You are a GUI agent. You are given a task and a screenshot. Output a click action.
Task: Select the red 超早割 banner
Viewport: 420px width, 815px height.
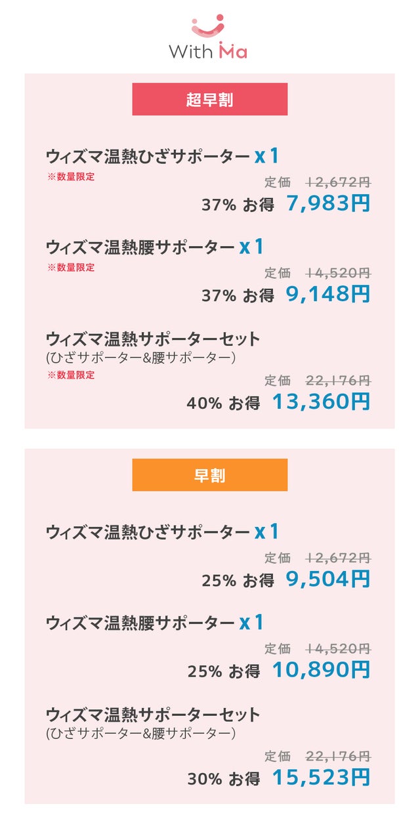click(210, 100)
